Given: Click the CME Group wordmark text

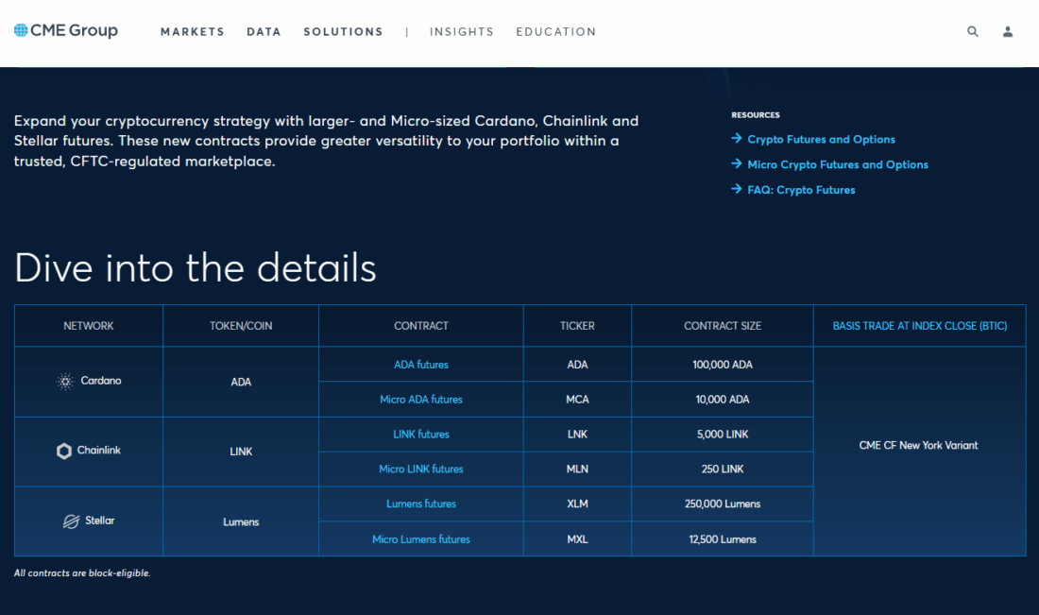Looking at the screenshot, I should tap(74, 30).
